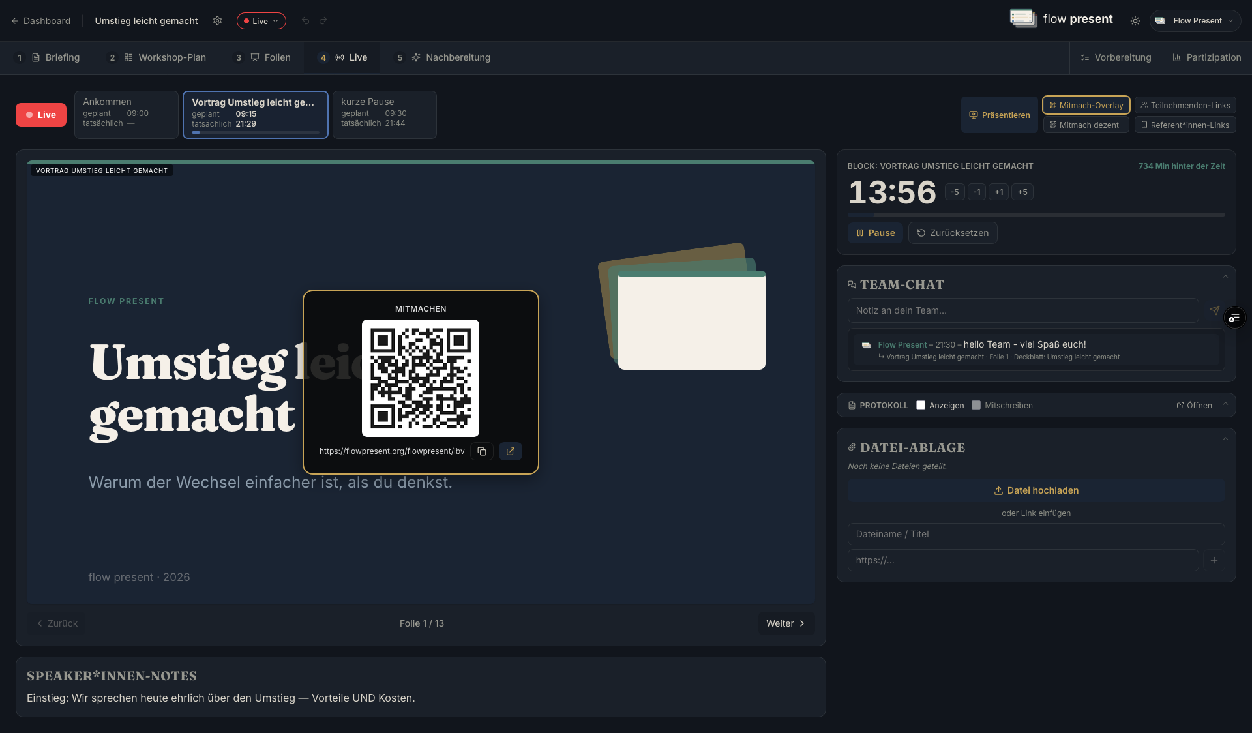Copy the Mitmachen link
Image resolution: width=1252 pixels, height=733 pixels.
coord(482,451)
